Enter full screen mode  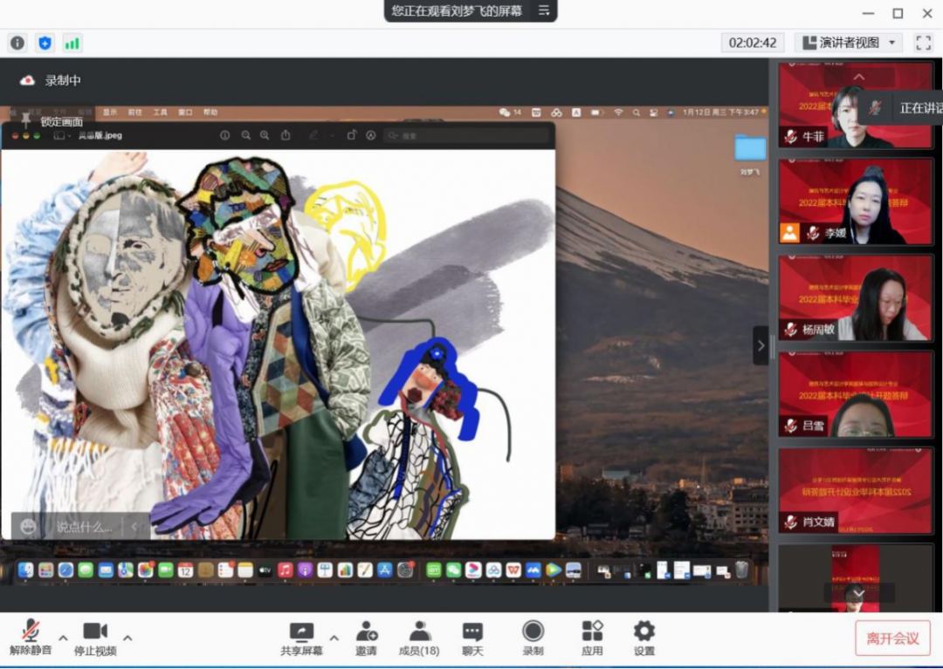(x=923, y=43)
